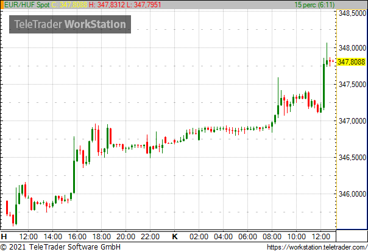Screen dimensions: 368x252
Task: Click the 08:00 time axis label
Action: pyautogui.click(x=272, y=236)
